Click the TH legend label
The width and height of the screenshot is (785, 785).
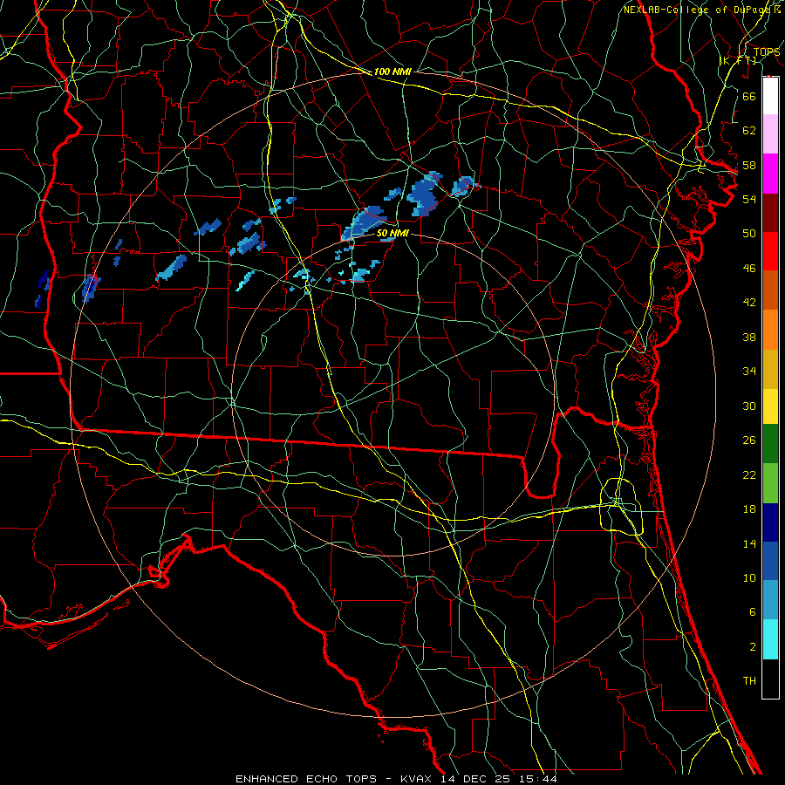pos(749,681)
